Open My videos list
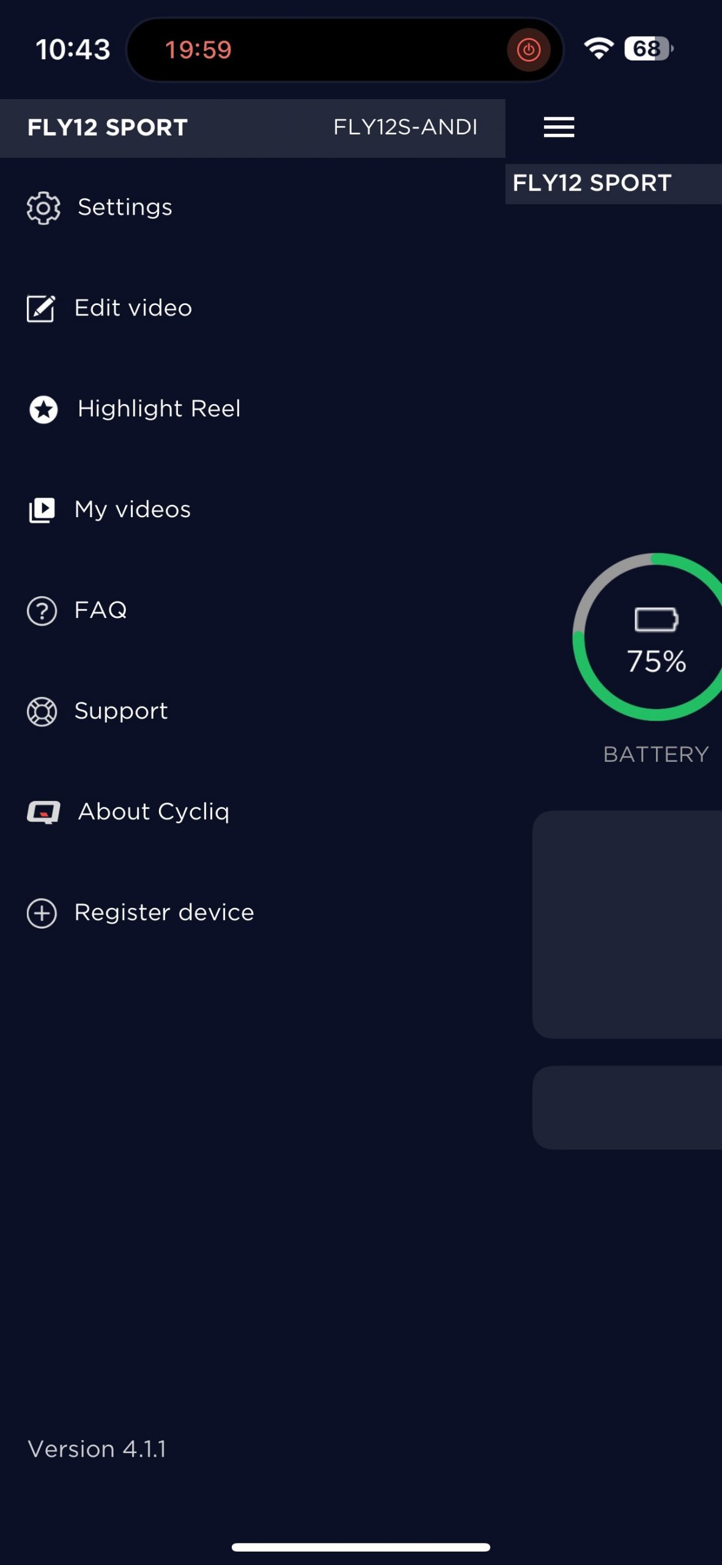This screenshot has width=722, height=1565. [x=133, y=509]
